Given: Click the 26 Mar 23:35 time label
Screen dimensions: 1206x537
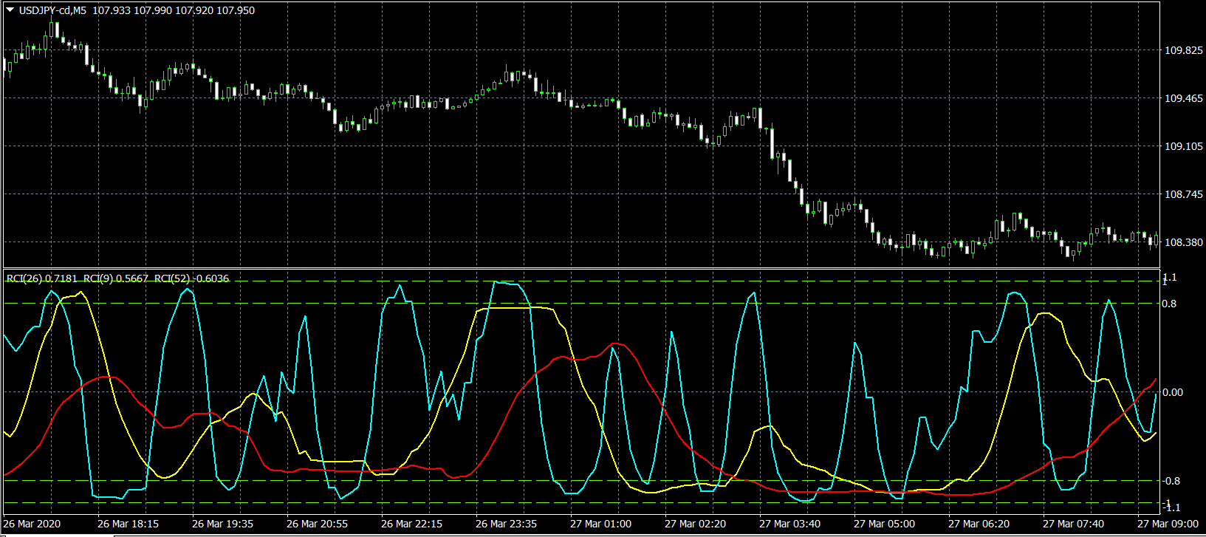Looking at the screenshot, I should click(x=507, y=524).
